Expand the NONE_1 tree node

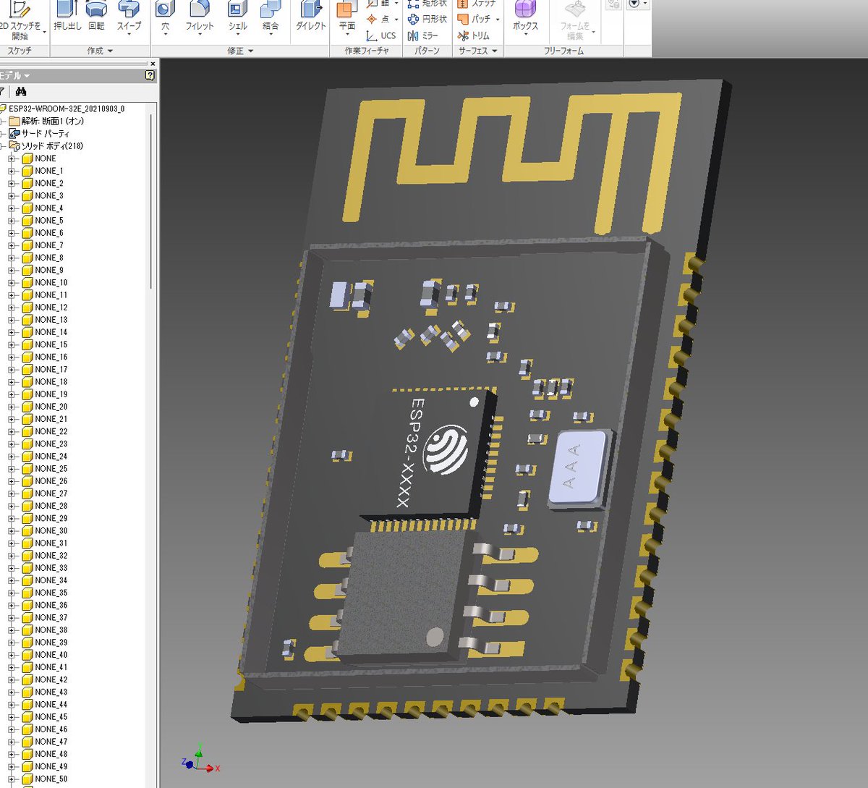coord(12,171)
